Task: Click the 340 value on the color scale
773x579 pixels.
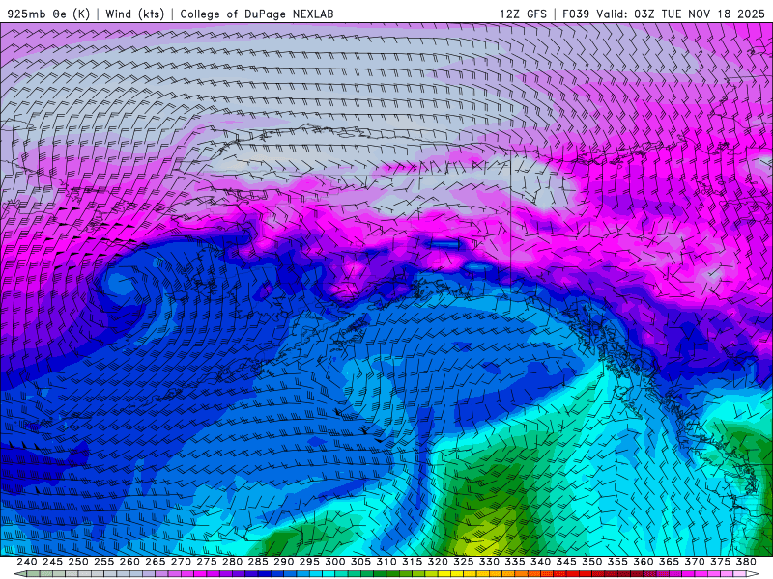Action: point(540,562)
